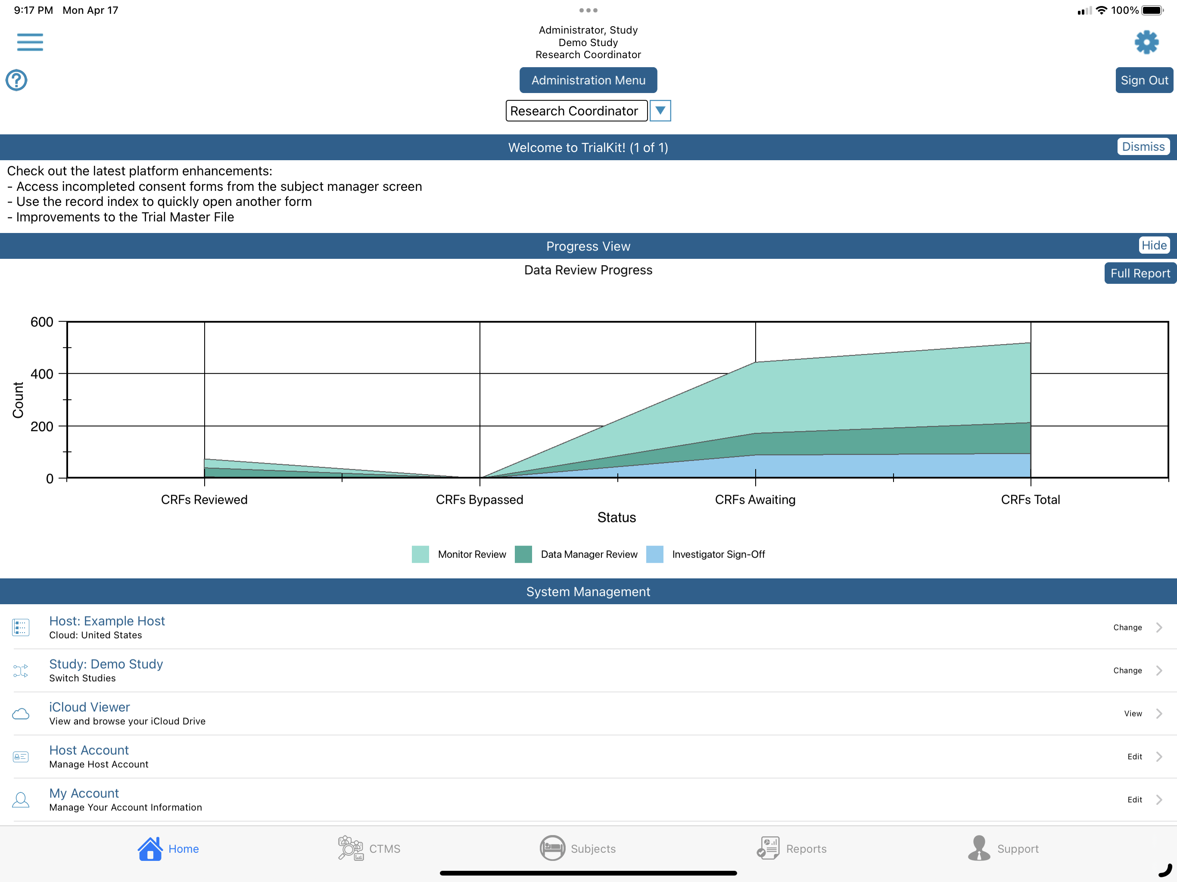Open the settings gear icon

1146,42
